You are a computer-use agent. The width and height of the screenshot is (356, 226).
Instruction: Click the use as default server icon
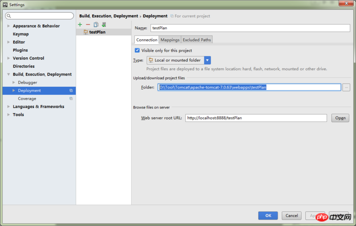104,24
